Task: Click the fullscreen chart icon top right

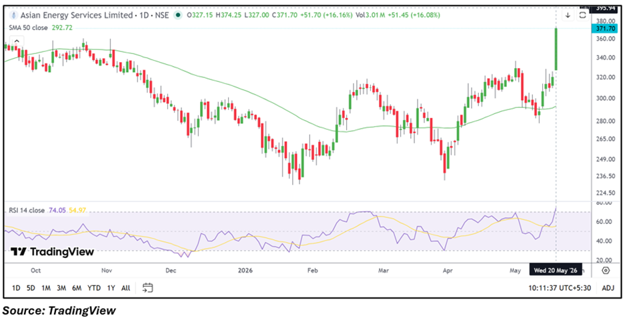Action: tap(582, 15)
